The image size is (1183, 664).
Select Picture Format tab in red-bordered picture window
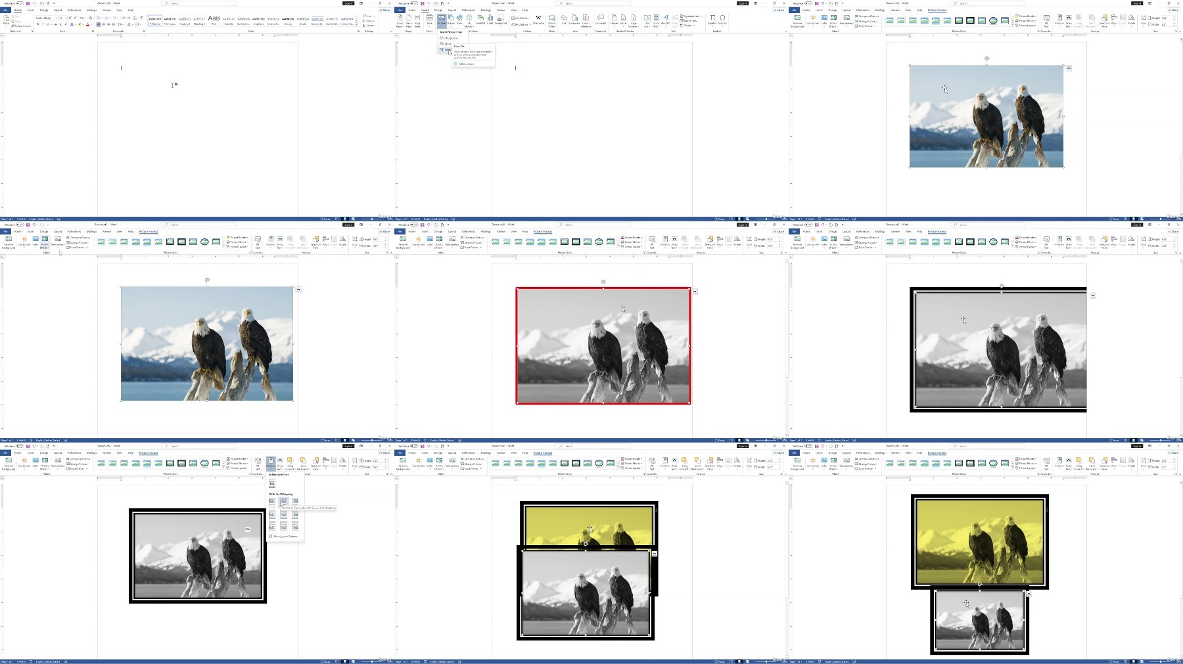click(543, 232)
